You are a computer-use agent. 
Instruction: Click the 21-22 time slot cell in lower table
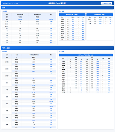pyautogui.click(x=7, y=62)
